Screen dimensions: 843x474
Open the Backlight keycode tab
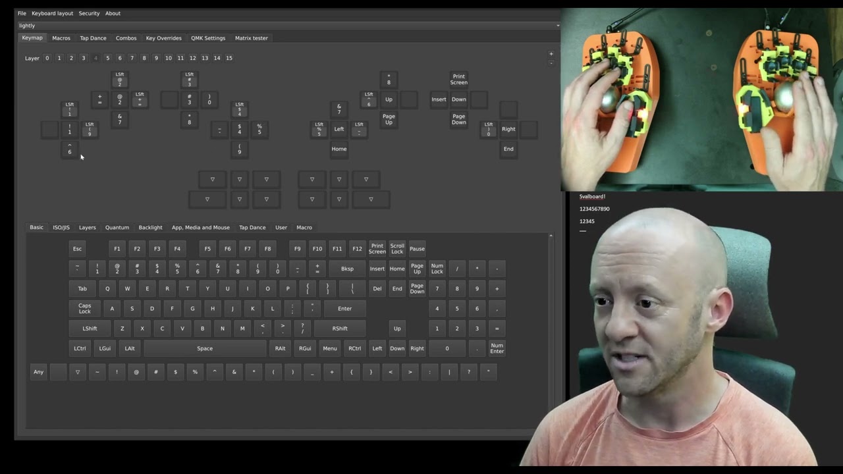(x=150, y=228)
